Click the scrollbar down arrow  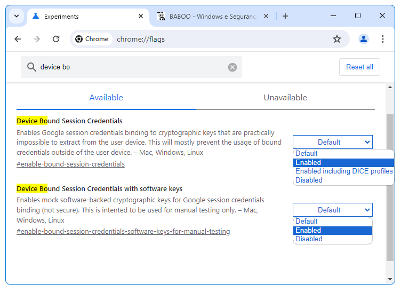pyautogui.click(x=390, y=279)
